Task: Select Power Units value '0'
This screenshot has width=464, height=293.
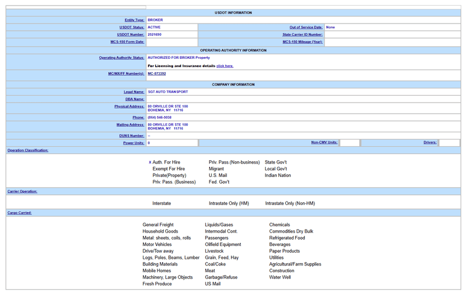Action: point(149,143)
